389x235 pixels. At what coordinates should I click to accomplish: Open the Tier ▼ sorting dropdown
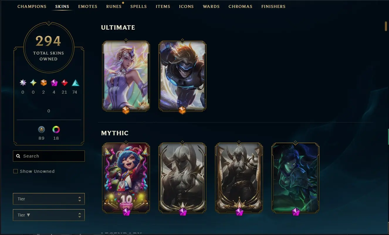pos(49,215)
